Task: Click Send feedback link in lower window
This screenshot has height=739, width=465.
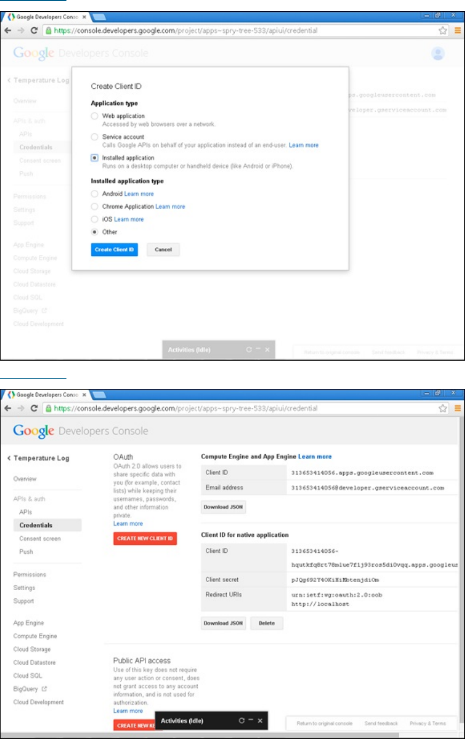Action: 381,723
